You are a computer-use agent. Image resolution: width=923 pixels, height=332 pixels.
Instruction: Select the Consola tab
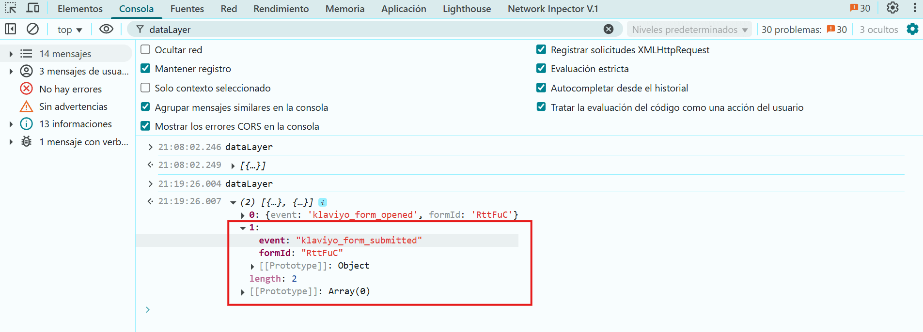pyautogui.click(x=136, y=9)
